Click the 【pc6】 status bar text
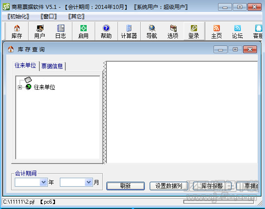This screenshot has height=209, width=265. pyautogui.click(x=48, y=202)
